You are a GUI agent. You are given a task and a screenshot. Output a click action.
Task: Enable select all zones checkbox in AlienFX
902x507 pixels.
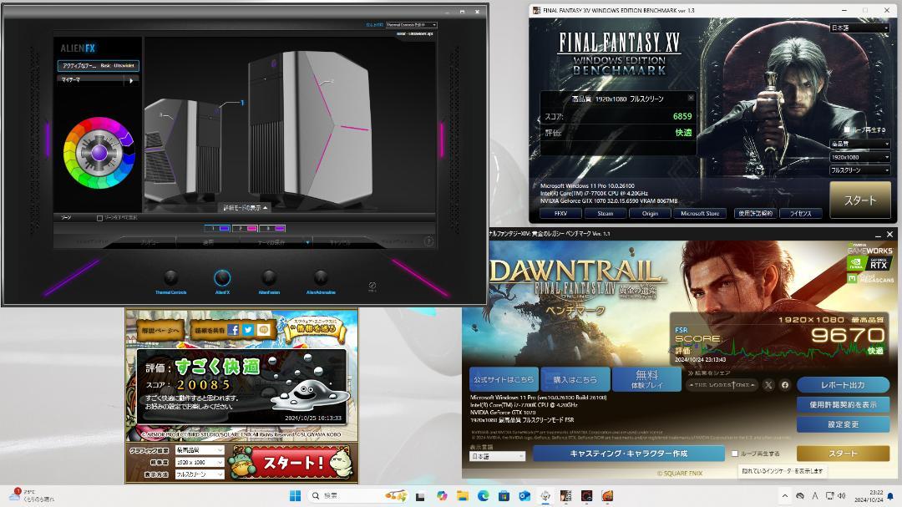99,218
